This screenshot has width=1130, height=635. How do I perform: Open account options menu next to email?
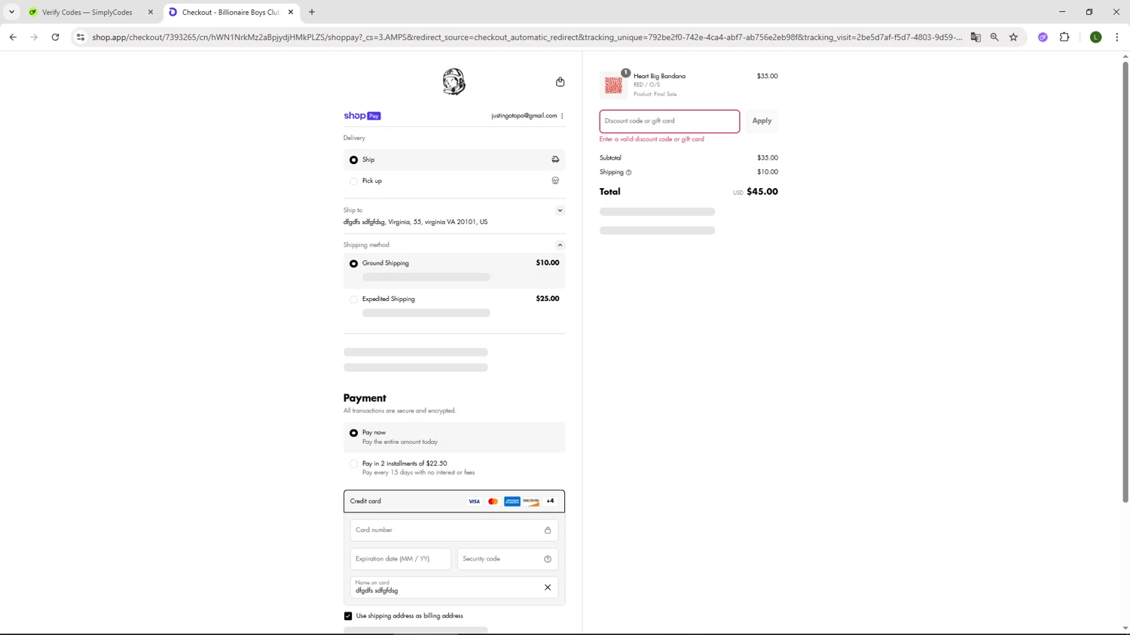coord(562,116)
